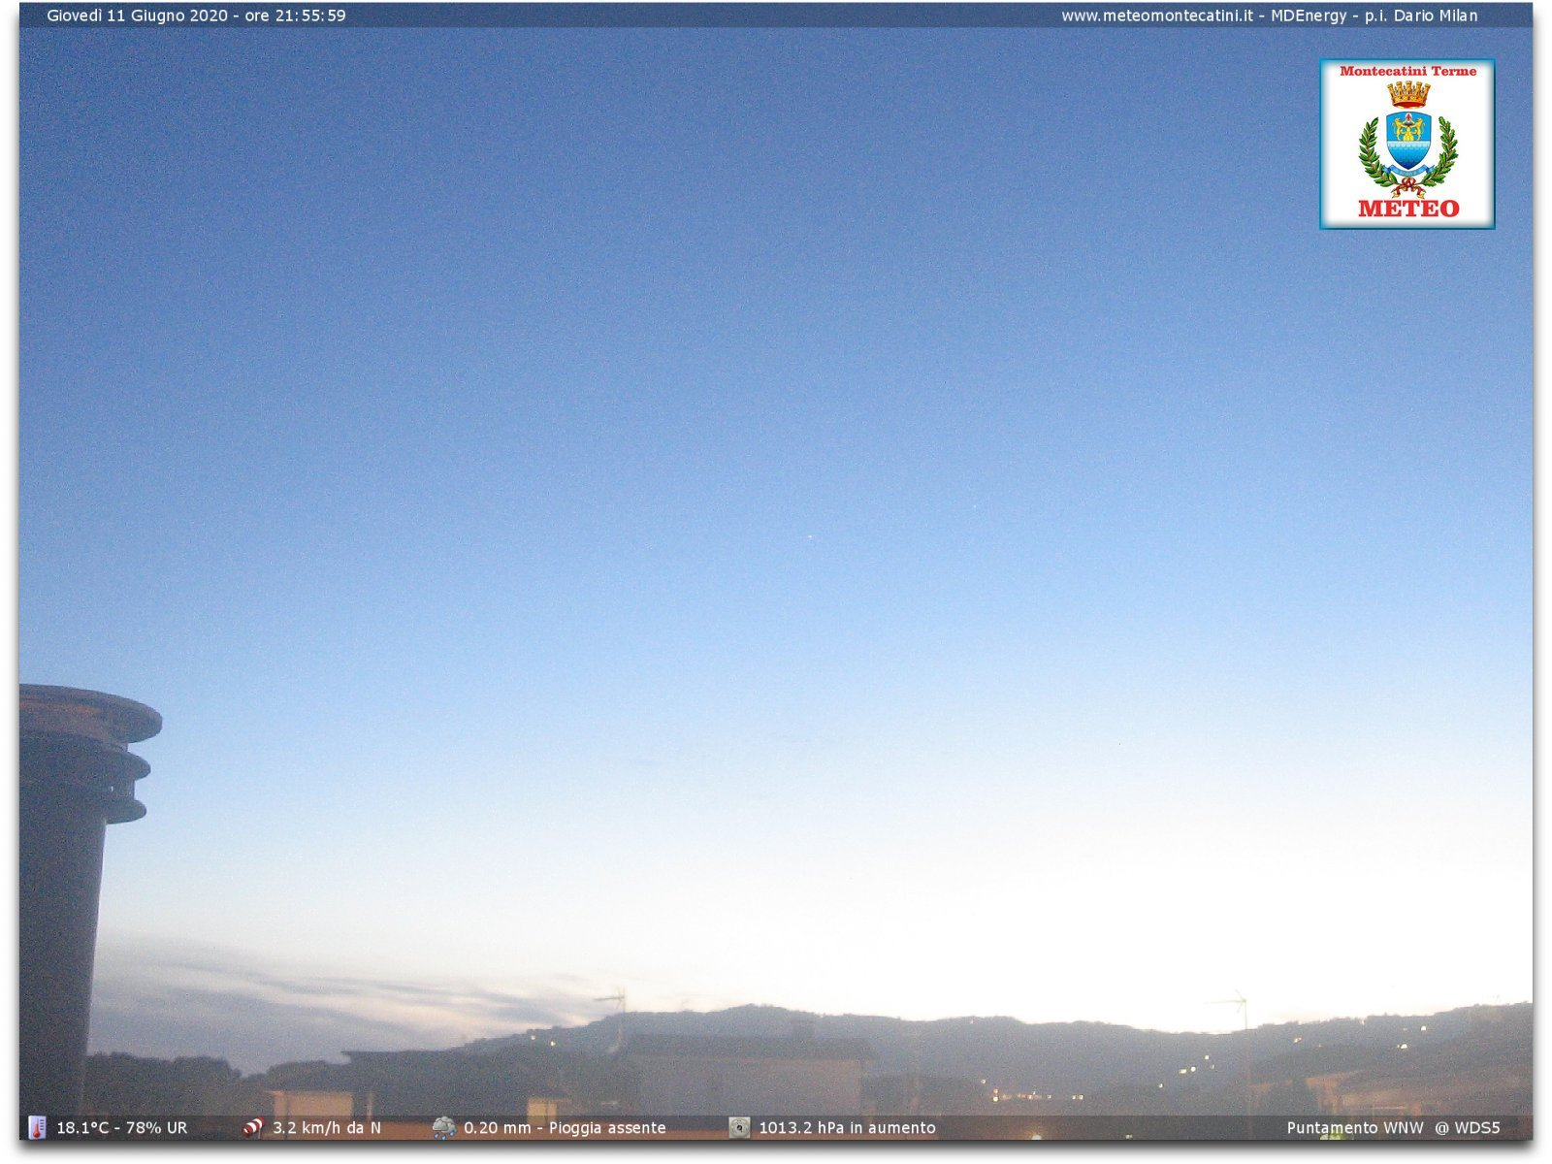Click the '@ WDS5' label
1552x1164 pixels.
click(x=1468, y=1128)
